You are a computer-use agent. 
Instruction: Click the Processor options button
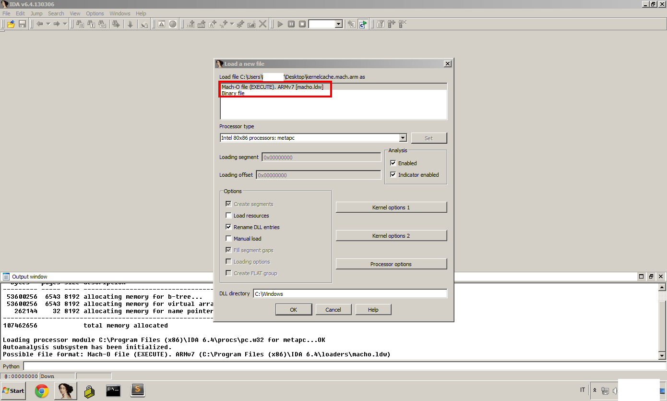391,264
